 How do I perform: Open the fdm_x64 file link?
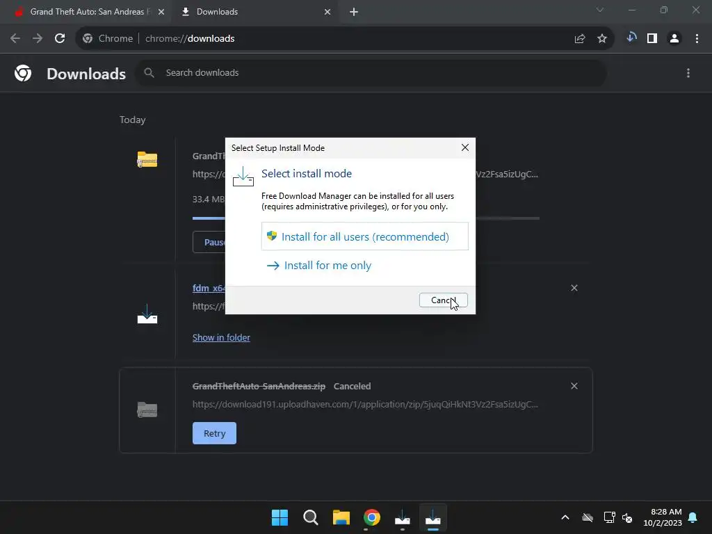click(x=209, y=288)
